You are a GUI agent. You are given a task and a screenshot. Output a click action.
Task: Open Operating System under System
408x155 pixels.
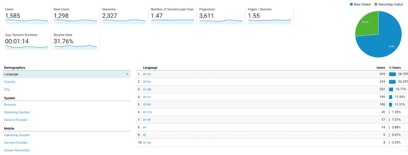[17, 112]
